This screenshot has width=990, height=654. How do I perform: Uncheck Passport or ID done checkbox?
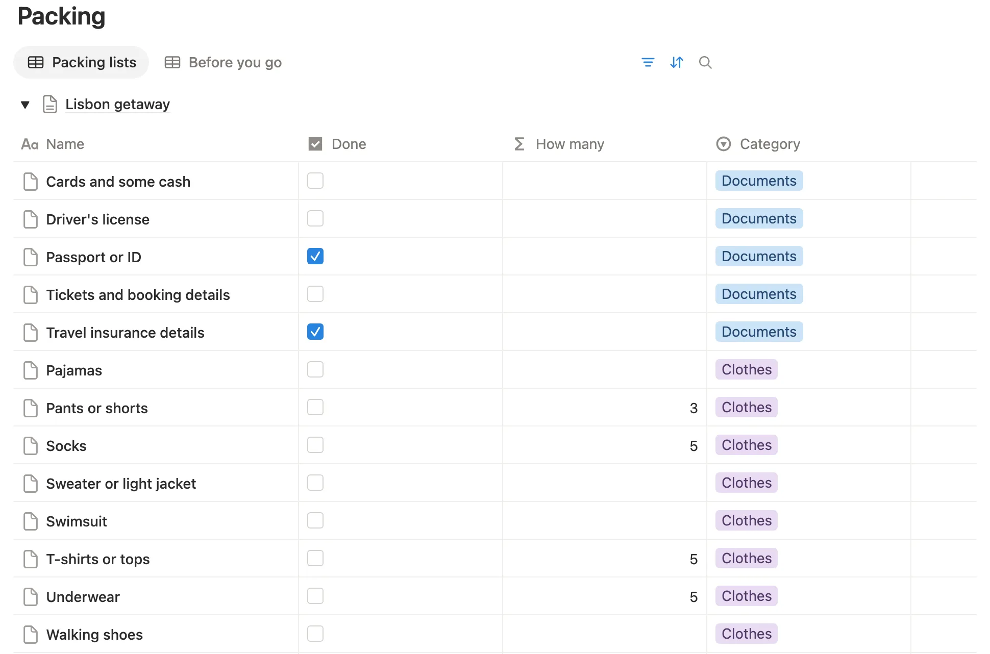[x=315, y=256]
